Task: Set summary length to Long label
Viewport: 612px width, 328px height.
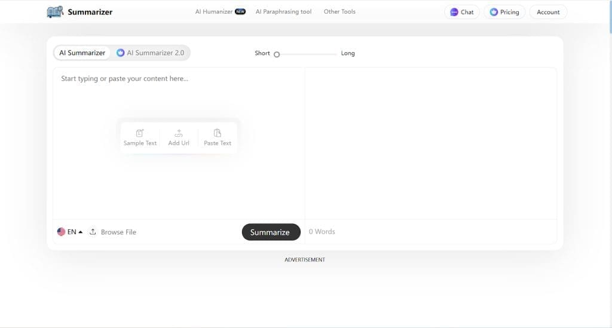Action: coord(348,53)
